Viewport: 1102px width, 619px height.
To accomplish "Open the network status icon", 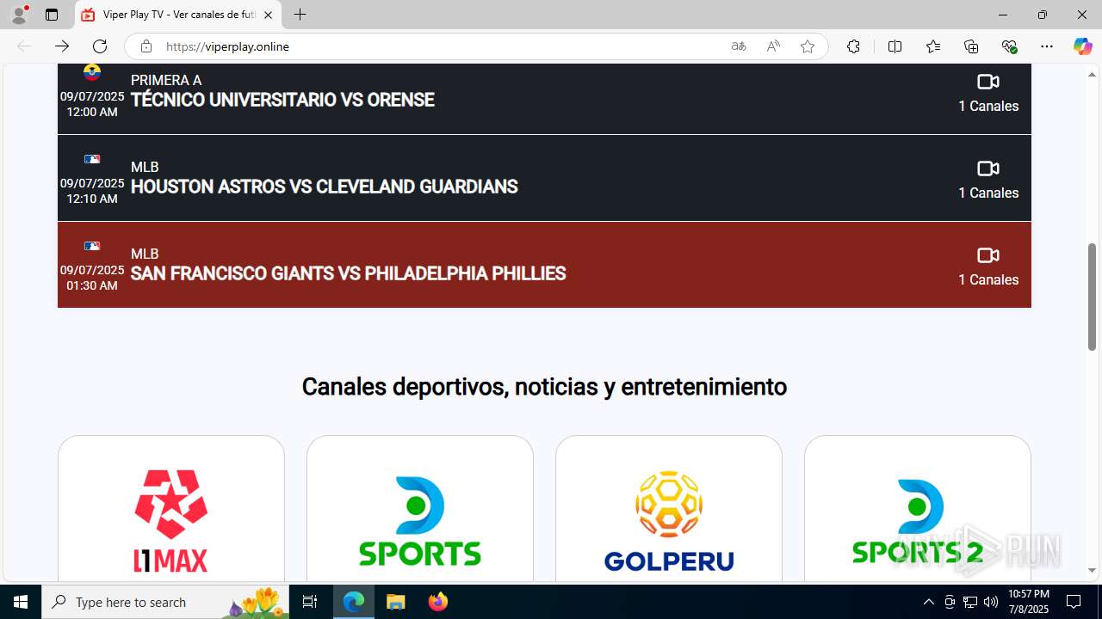I will 970,602.
